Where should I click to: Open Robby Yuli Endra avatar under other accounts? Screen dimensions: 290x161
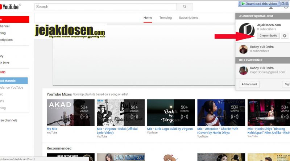(x=243, y=70)
